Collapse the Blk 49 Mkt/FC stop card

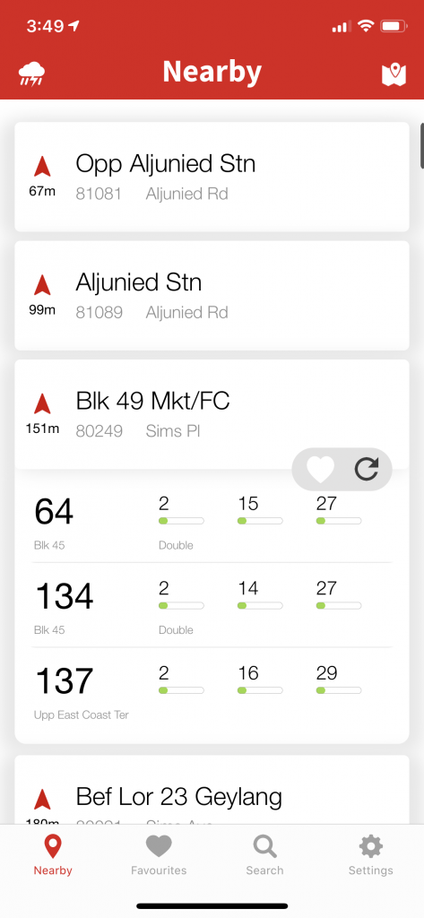click(212, 414)
